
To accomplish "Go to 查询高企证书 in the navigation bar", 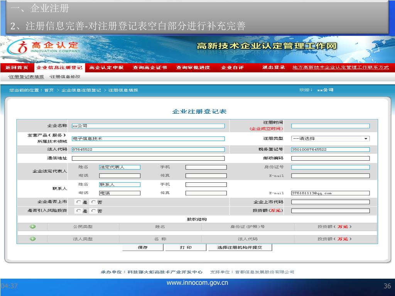I will [x=150, y=68].
